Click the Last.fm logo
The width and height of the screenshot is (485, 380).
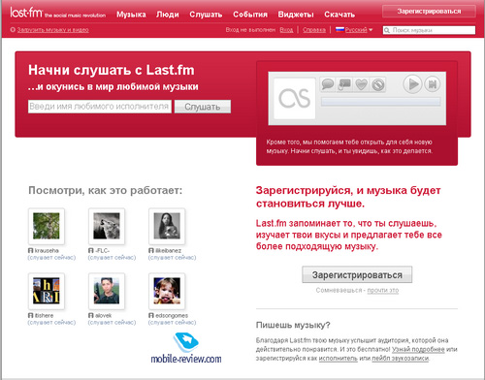pos(26,13)
